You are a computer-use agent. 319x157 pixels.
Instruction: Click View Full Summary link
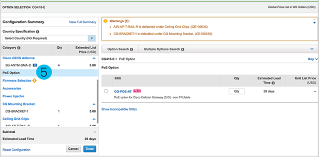(x=83, y=22)
